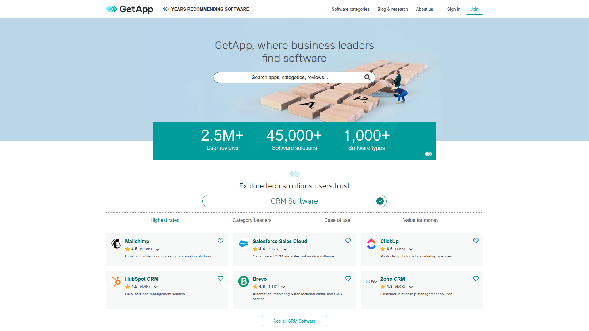The image size is (589, 331).
Task: Click the search magnifier icon
Action: pyautogui.click(x=367, y=77)
